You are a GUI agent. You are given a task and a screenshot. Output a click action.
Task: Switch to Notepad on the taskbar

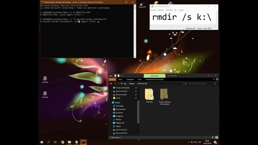pyautogui.click(x=76, y=142)
